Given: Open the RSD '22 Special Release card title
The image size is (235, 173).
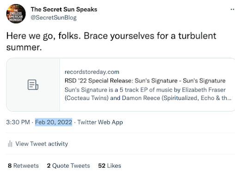Looking at the screenshot, I should coord(145,80).
